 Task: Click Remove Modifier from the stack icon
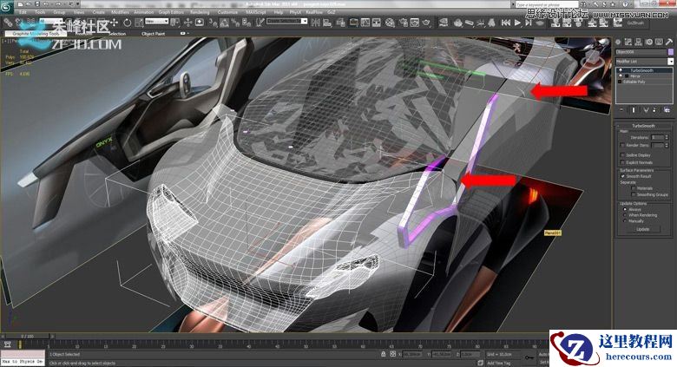point(654,110)
